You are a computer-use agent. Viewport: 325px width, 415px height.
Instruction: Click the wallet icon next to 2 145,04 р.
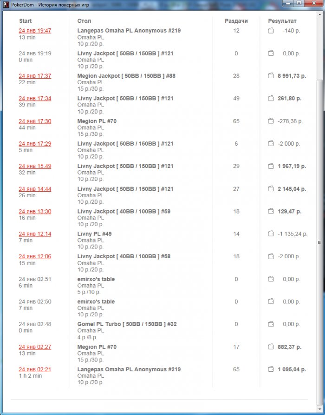tap(271, 189)
